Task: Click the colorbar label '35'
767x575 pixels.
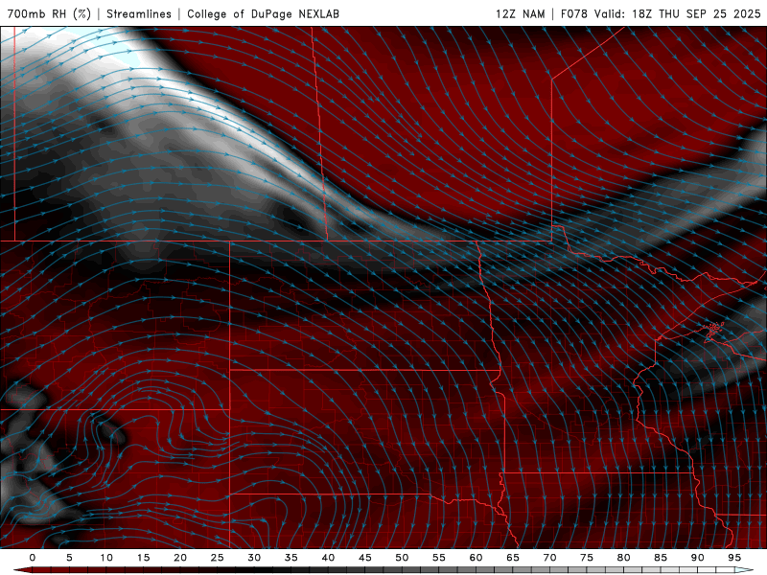Action: tap(291, 558)
